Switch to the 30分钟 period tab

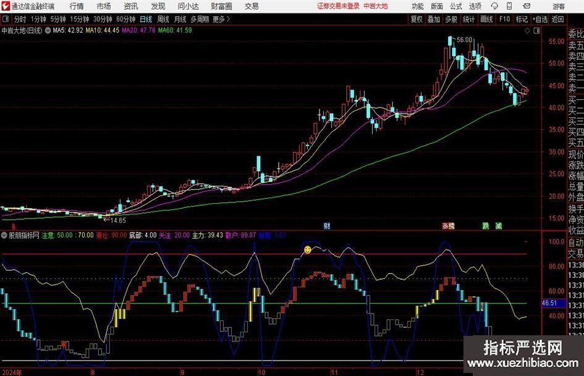coord(103,19)
